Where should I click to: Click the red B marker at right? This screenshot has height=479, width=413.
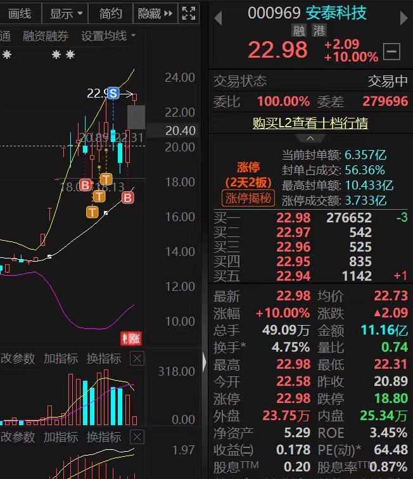[x=128, y=198]
